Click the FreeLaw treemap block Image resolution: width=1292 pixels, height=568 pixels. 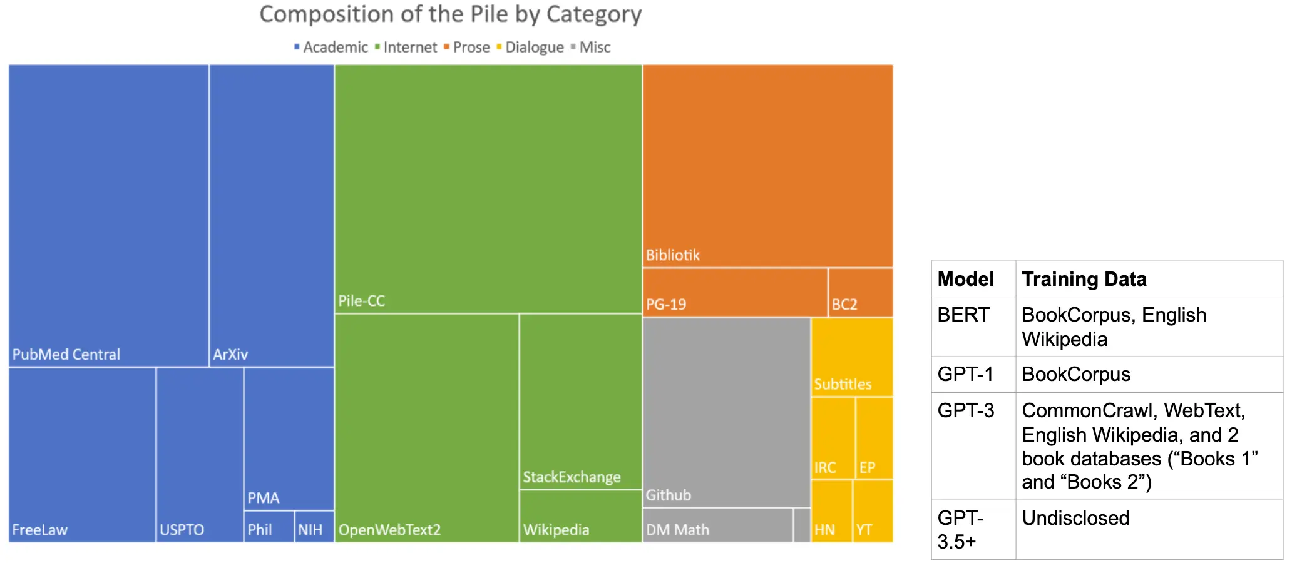[82, 455]
